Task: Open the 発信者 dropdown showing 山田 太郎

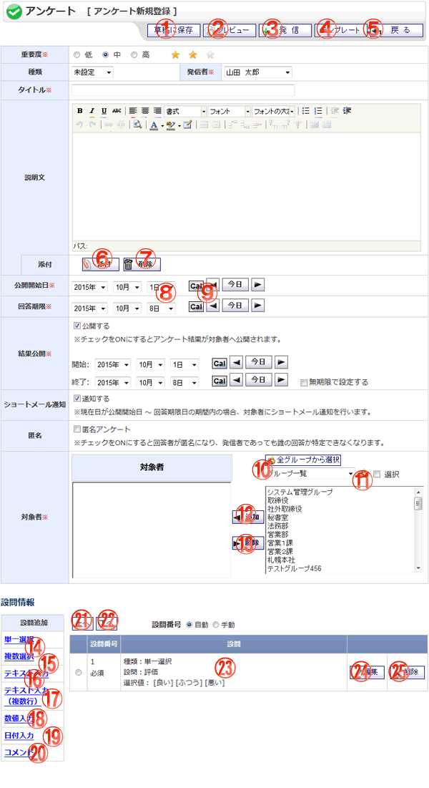Action: 257,72
